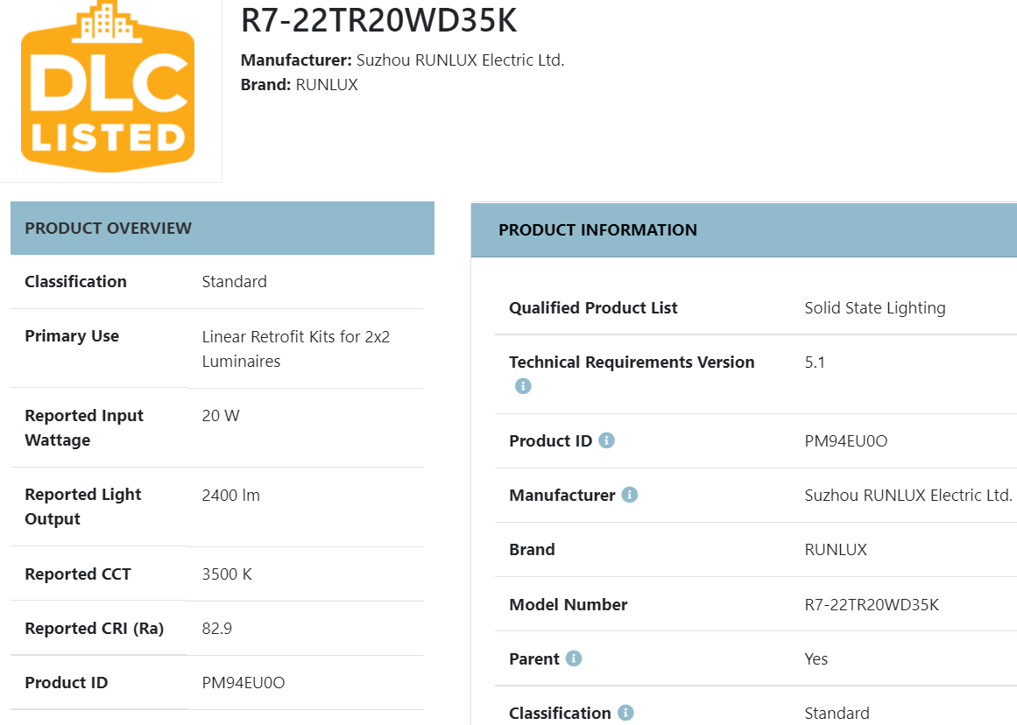Select the 2400 lm light output value

pyautogui.click(x=230, y=495)
